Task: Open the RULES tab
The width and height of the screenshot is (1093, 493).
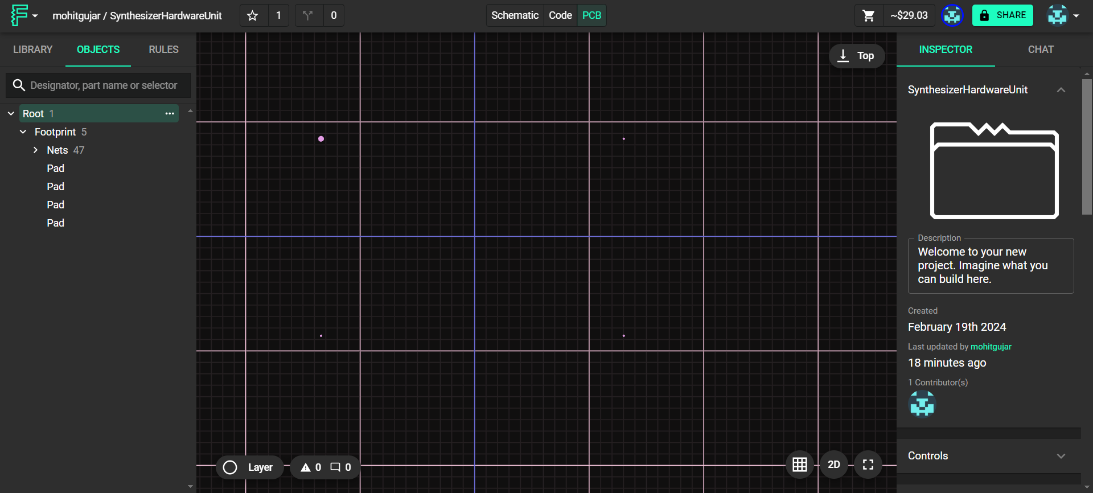Action: point(163,50)
